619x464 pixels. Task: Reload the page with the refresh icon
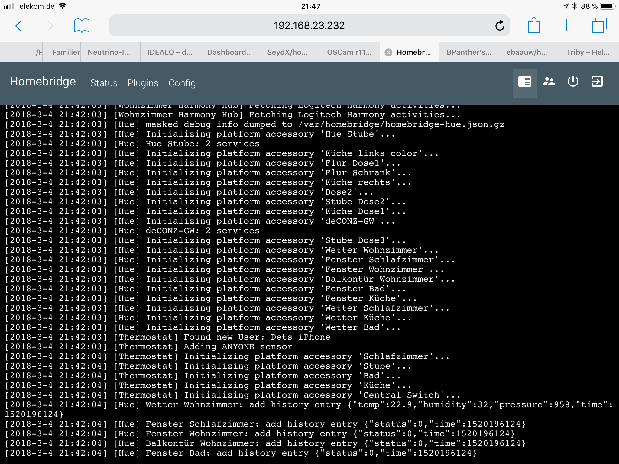[500, 26]
